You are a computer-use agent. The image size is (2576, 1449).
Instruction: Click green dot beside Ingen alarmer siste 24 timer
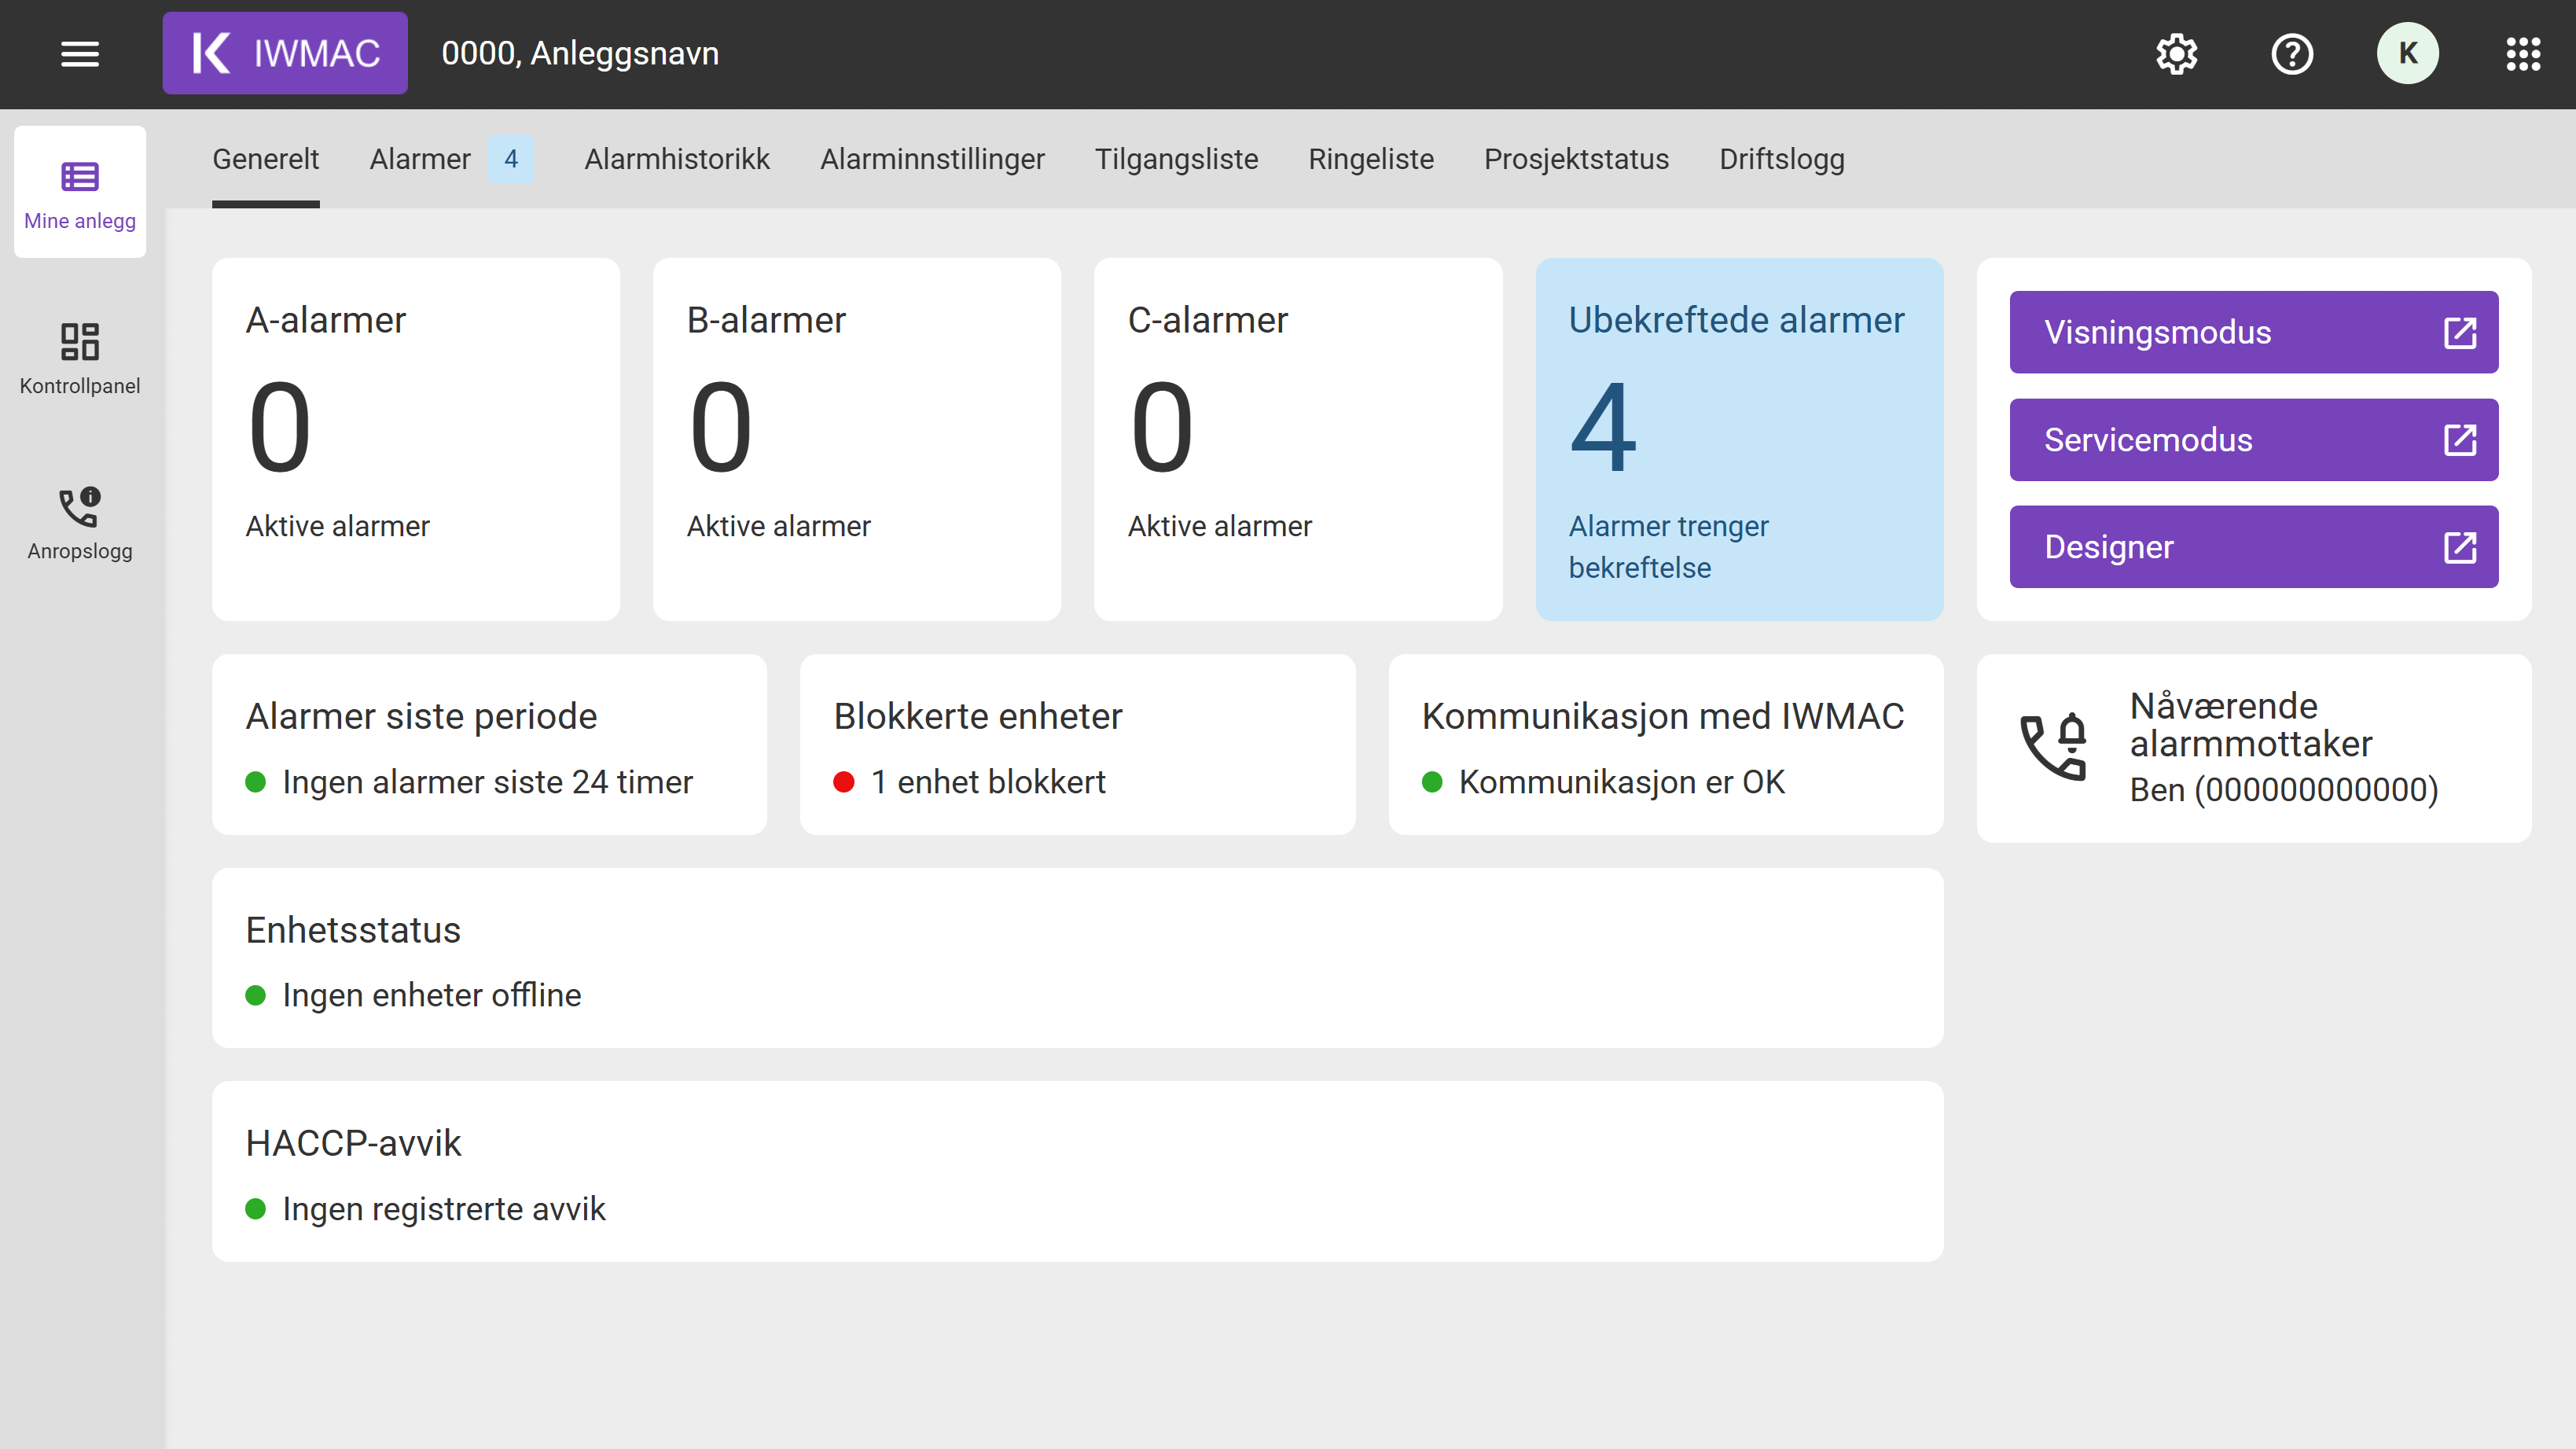pos(255,782)
